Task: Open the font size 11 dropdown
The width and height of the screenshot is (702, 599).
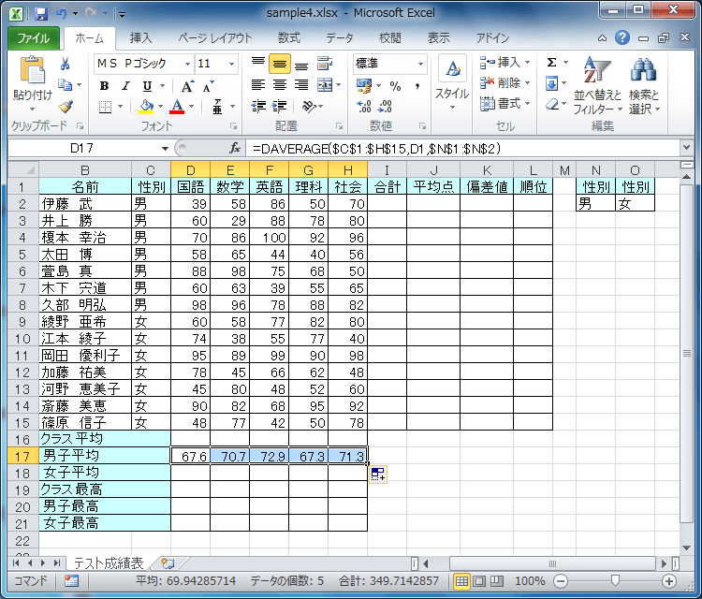Action: pyautogui.click(x=231, y=64)
